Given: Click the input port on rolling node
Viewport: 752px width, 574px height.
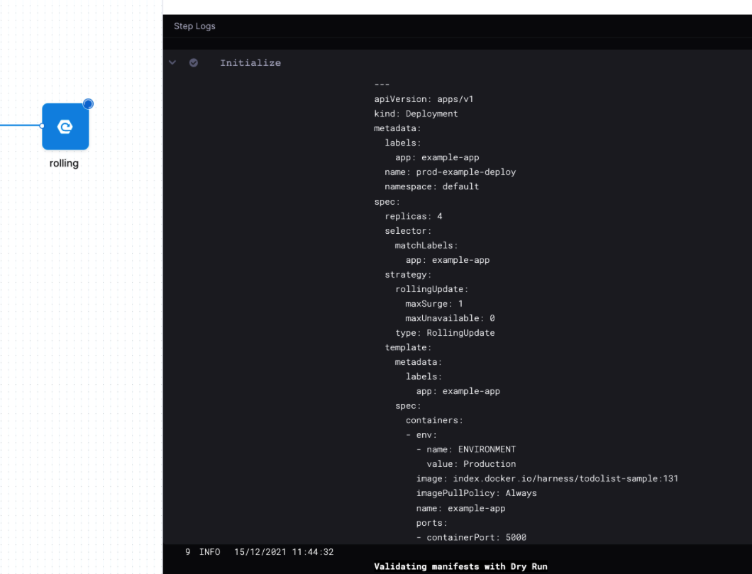Looking at the screenshot, I should pyautogui.click(x=43, y=126).
